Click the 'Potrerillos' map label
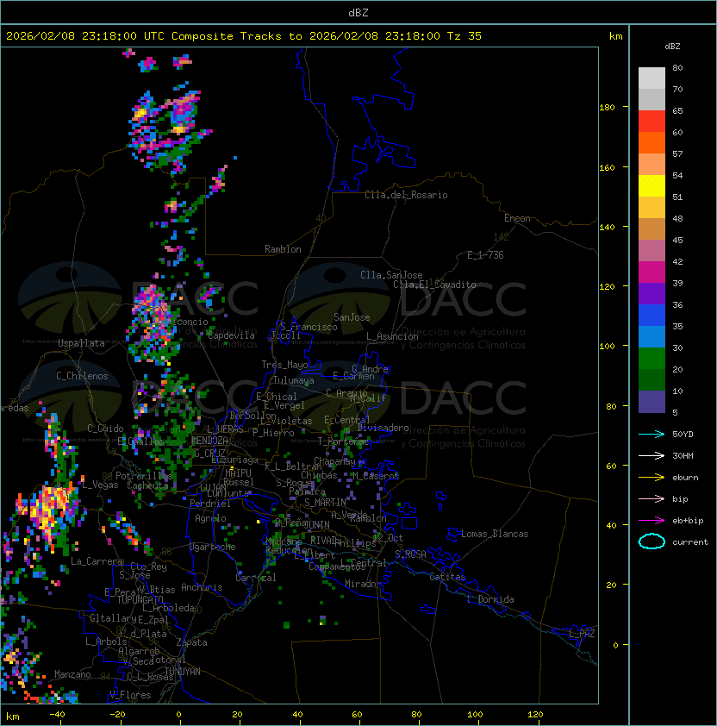This screenshot has height=726, width=717. tap(144, 476)
